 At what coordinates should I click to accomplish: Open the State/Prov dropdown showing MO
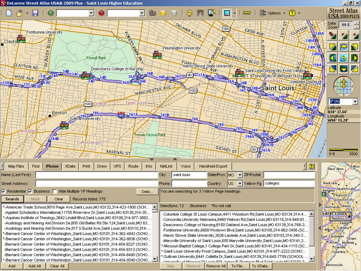(x=239, y=175)
